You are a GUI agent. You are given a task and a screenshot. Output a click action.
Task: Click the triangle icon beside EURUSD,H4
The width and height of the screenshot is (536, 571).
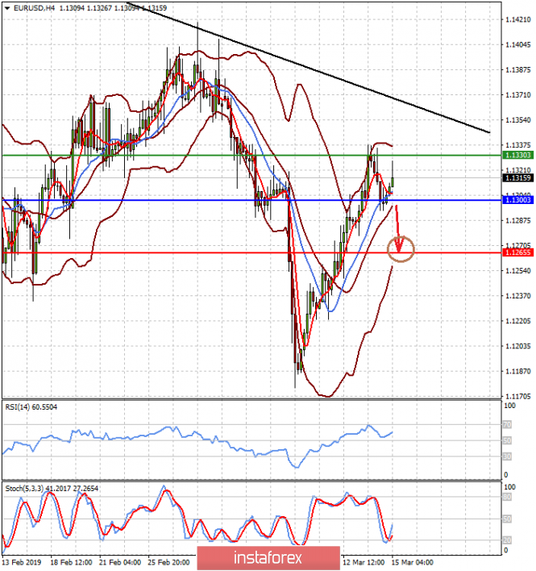[x=6, y=9]
